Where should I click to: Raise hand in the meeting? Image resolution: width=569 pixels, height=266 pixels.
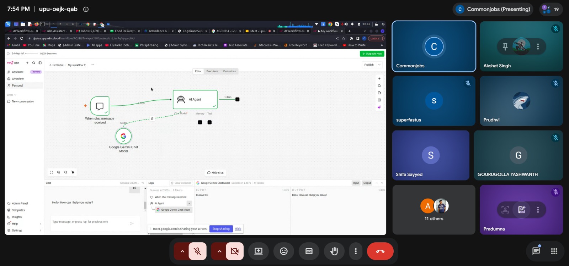[334, 251]
